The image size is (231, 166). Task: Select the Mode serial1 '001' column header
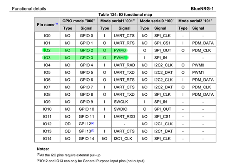(x=118, y=21)
